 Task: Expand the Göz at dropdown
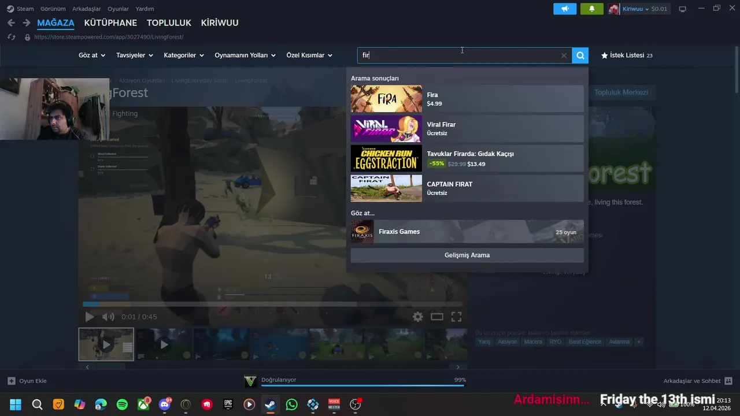coord(92,55)
